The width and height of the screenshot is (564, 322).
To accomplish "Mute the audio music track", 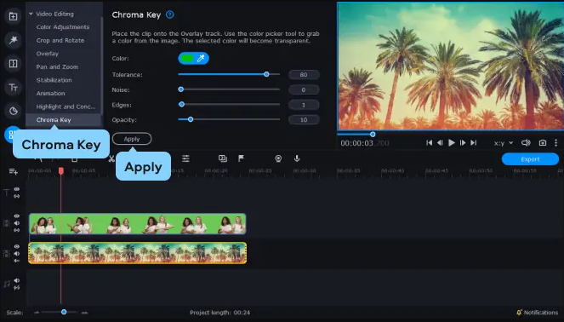I will click(16, 280).
